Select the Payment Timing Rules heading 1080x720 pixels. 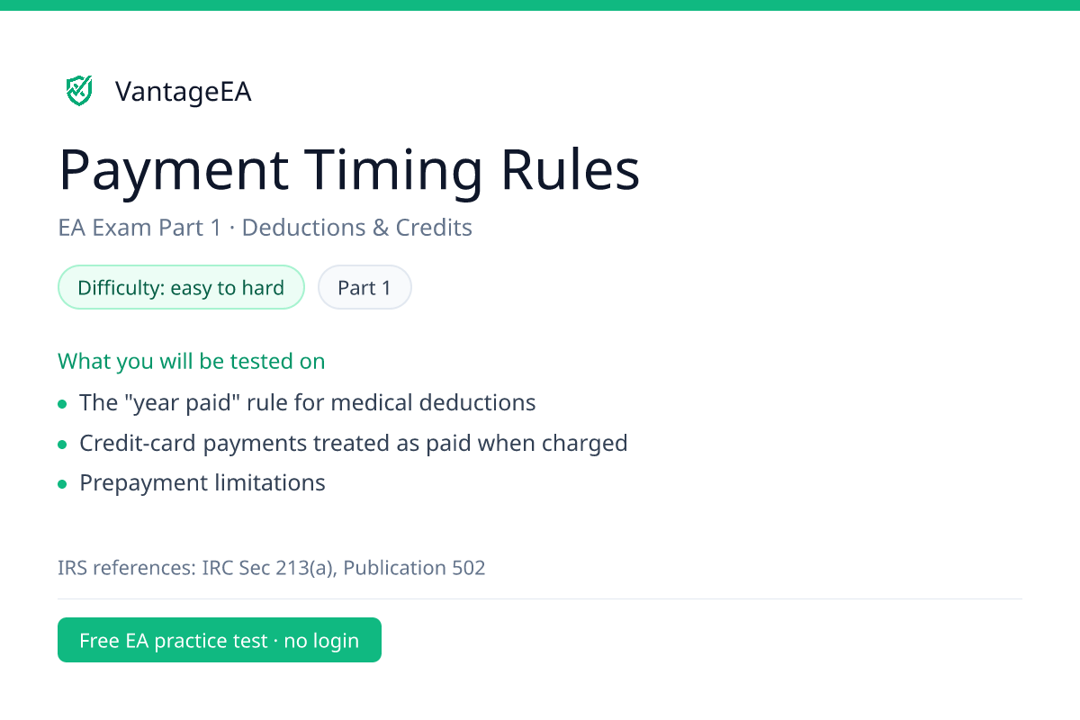click(x=349, y=169)
